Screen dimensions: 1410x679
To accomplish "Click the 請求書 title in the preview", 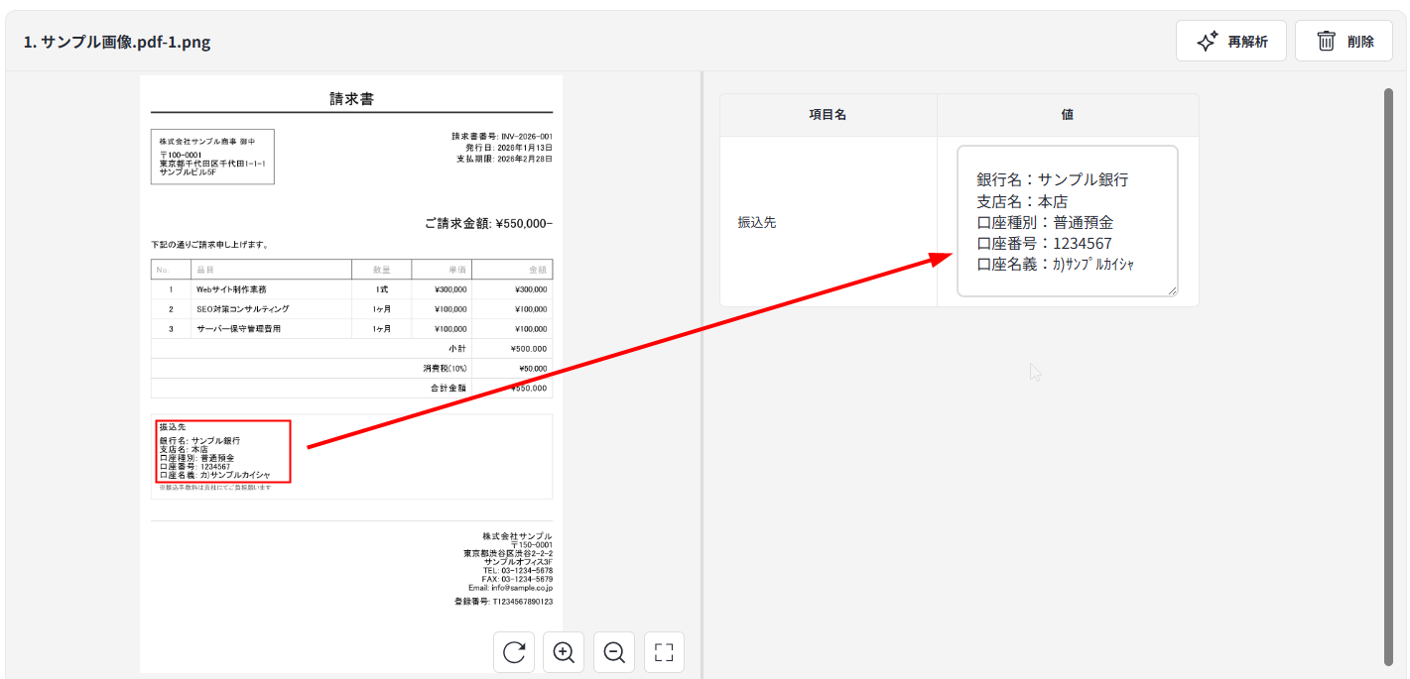I will [x=351, y=99].
